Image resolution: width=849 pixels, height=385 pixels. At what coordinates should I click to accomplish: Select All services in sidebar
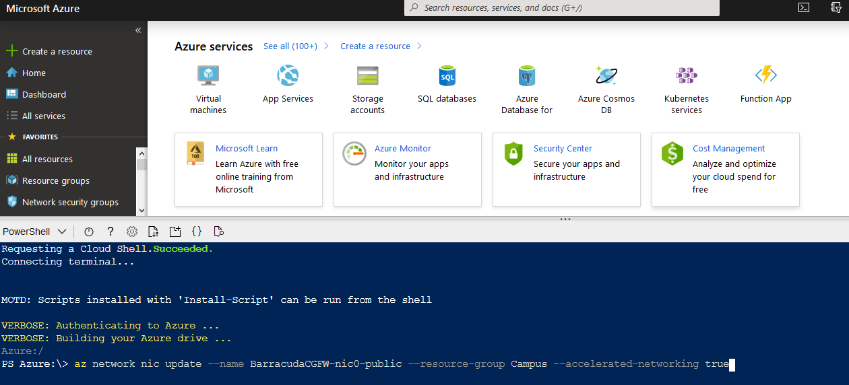tap(44, 116)
